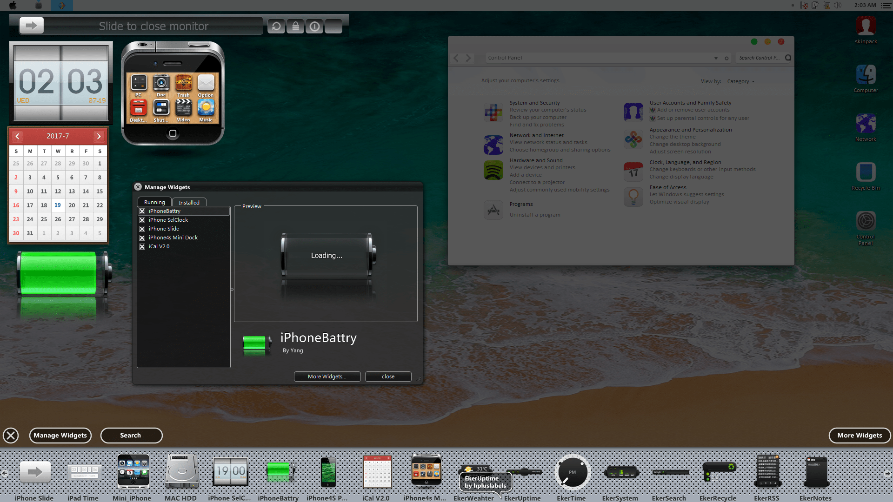
Task: Open System and Security in Control Panel
Action: tap(534, 103)
